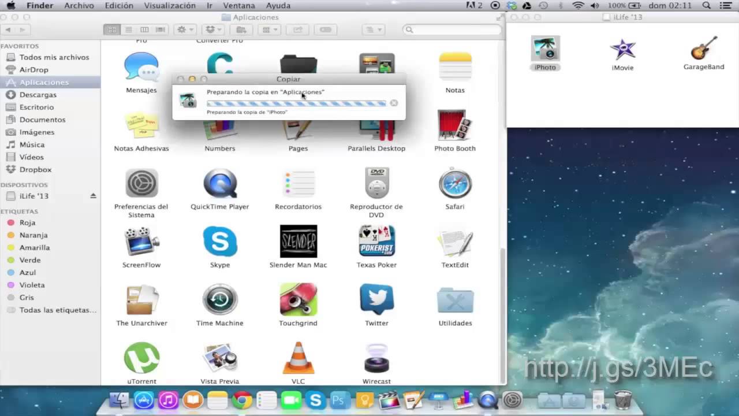The width and height of the screenshot is (739, 416).
Task: Open the Archivo menu
Action: pyautogui.click(x=79, y=5)
